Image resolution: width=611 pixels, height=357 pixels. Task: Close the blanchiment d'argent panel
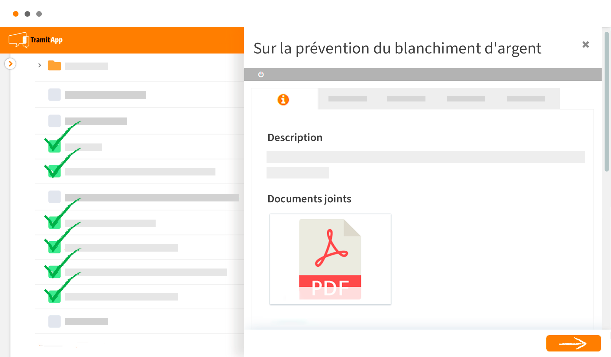coord(586,45)
